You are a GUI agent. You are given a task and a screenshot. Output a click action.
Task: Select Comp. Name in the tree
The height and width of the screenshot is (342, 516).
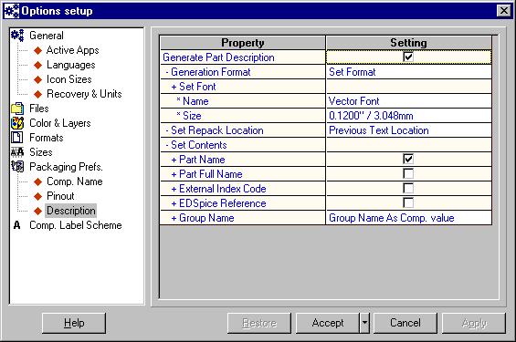pos(74,181)
